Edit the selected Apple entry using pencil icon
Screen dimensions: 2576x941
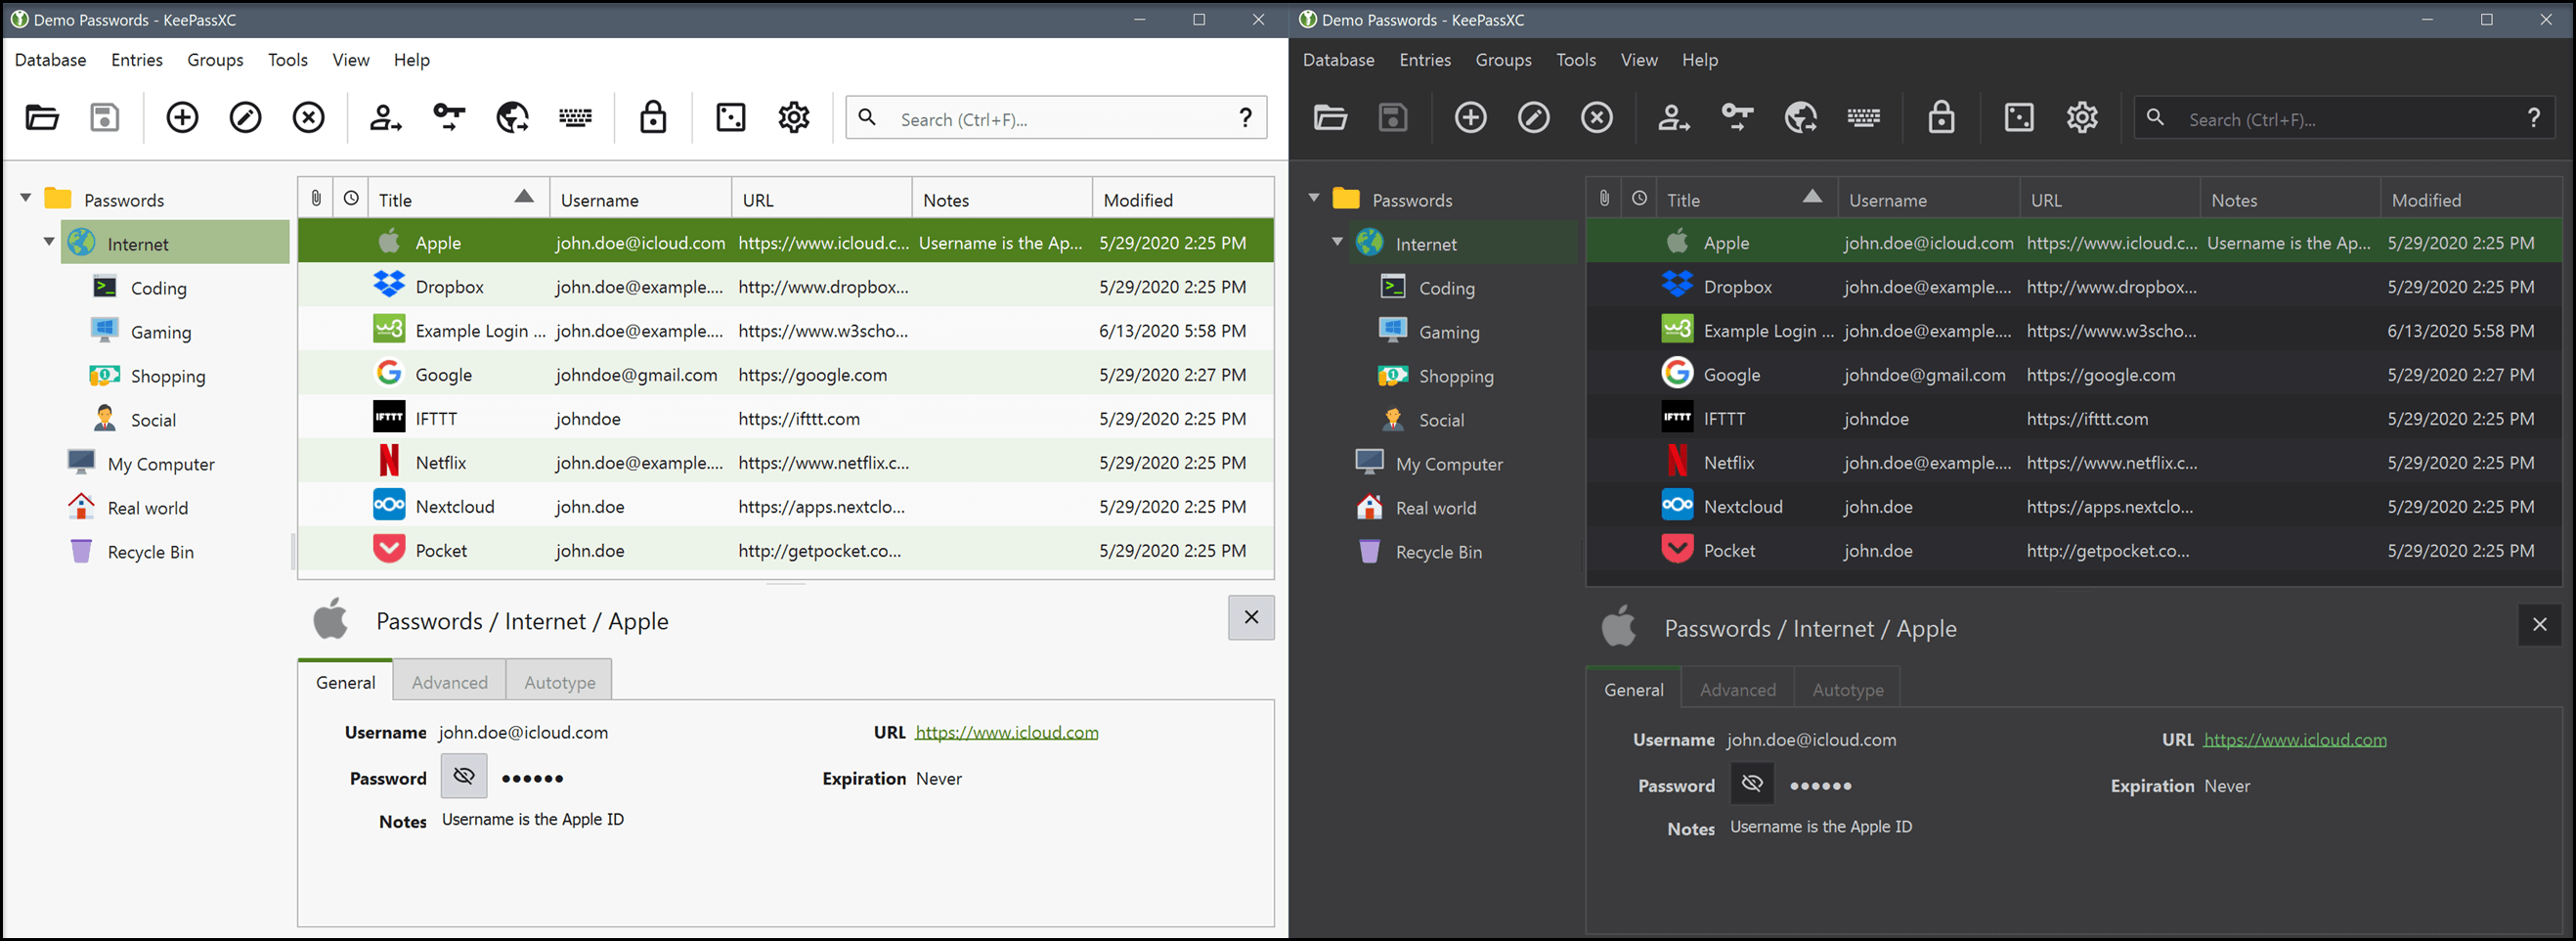[x=244, y=117]
